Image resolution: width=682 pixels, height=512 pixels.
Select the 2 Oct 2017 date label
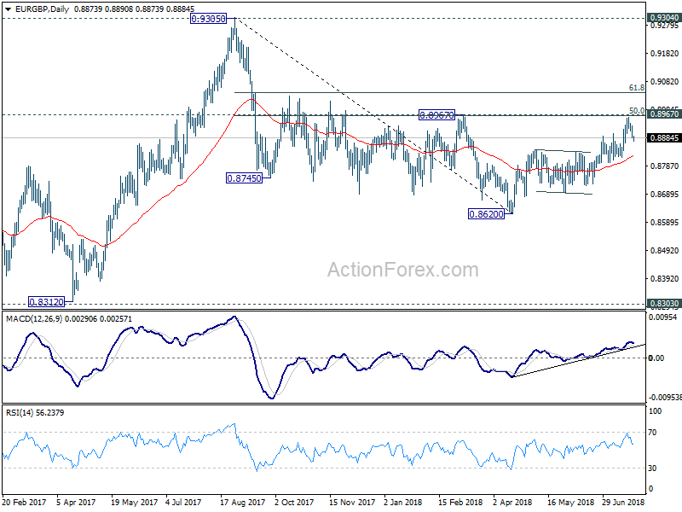coord(294,502)
